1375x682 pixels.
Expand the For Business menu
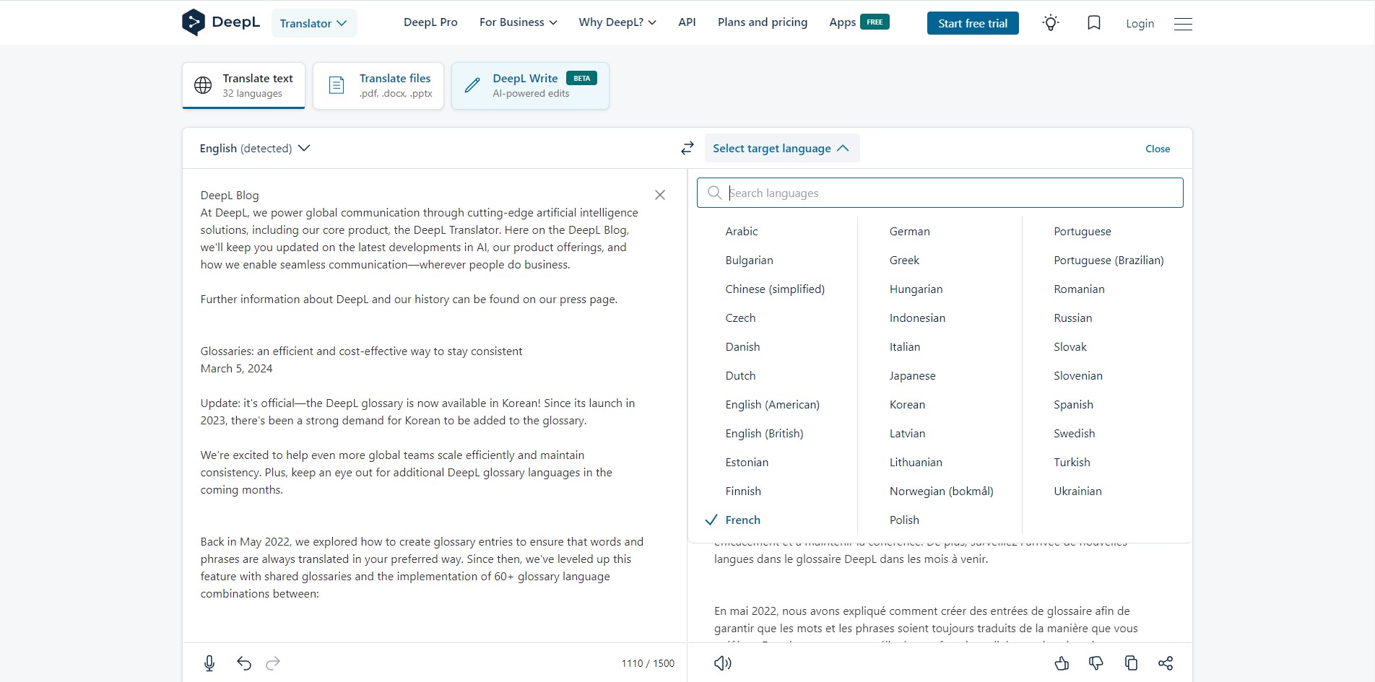[519, 22]
